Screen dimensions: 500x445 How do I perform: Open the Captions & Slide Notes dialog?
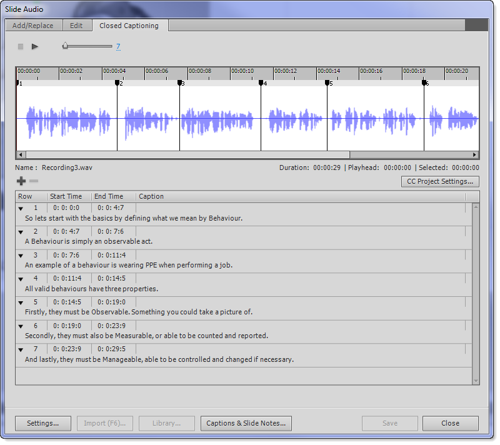(246, 423)
